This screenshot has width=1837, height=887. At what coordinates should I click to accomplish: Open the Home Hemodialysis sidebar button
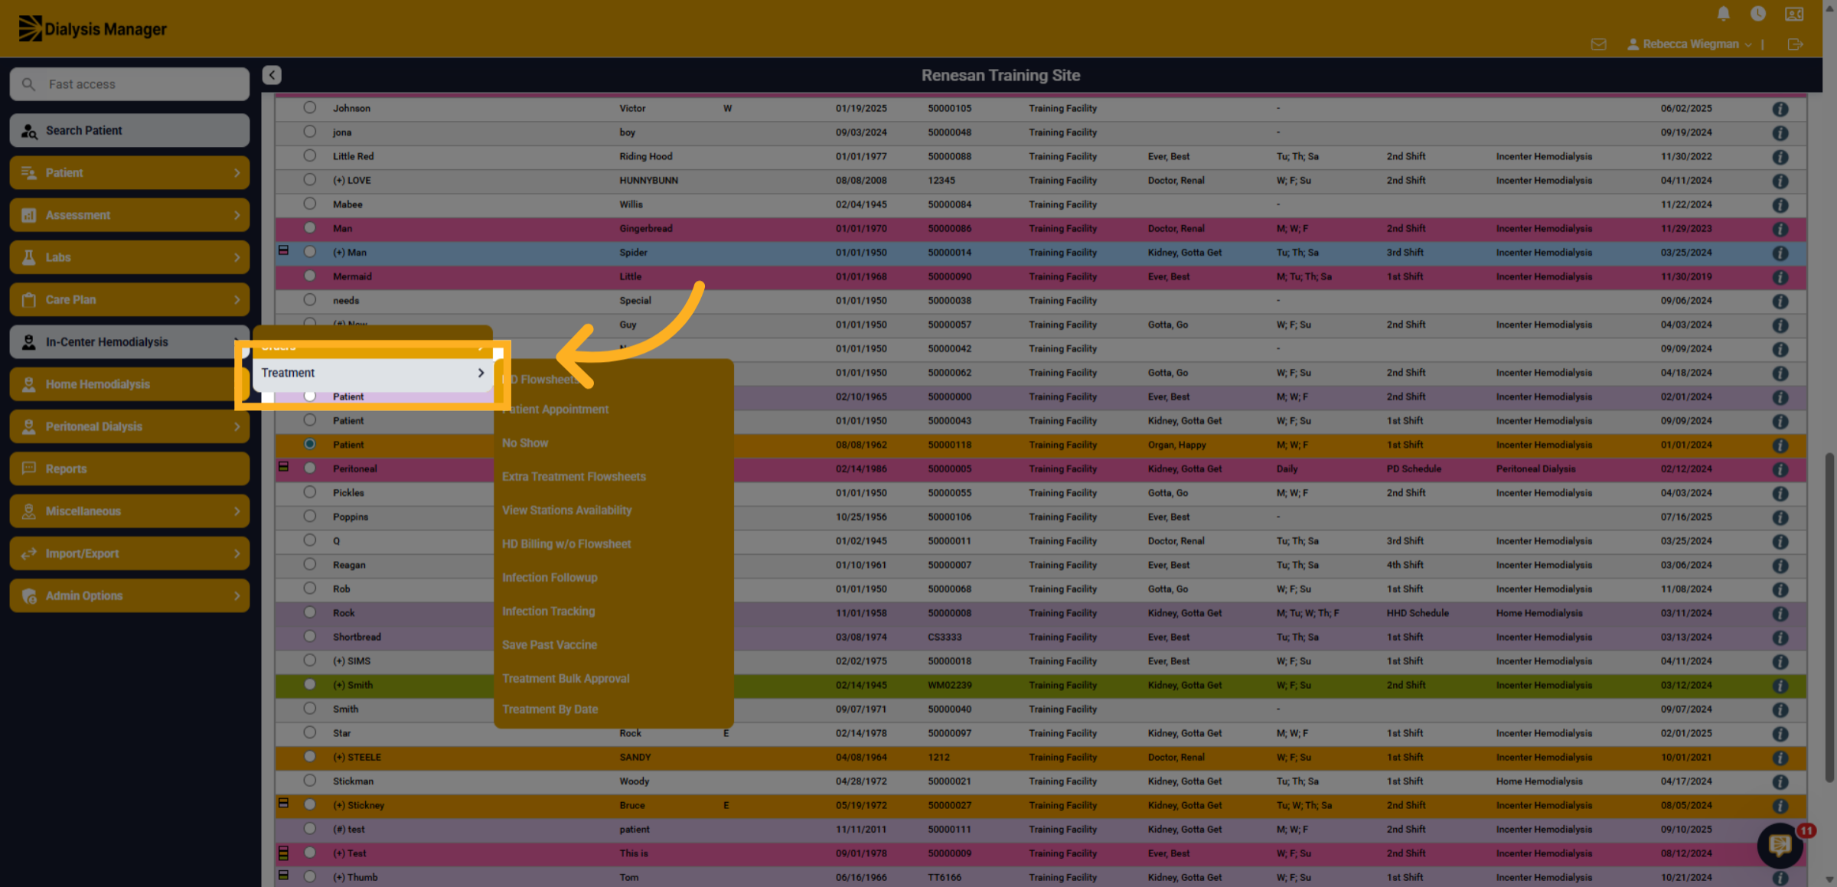pyautogui.click(x=129, y=384)
